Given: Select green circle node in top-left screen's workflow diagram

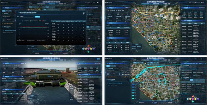Looking at the screenshot, I should point(88,52).
